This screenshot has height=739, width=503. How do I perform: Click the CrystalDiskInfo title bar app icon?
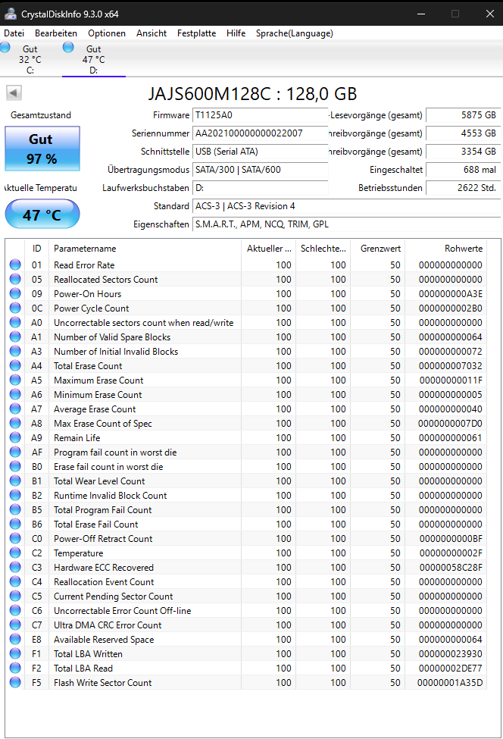tap(11, 14)
